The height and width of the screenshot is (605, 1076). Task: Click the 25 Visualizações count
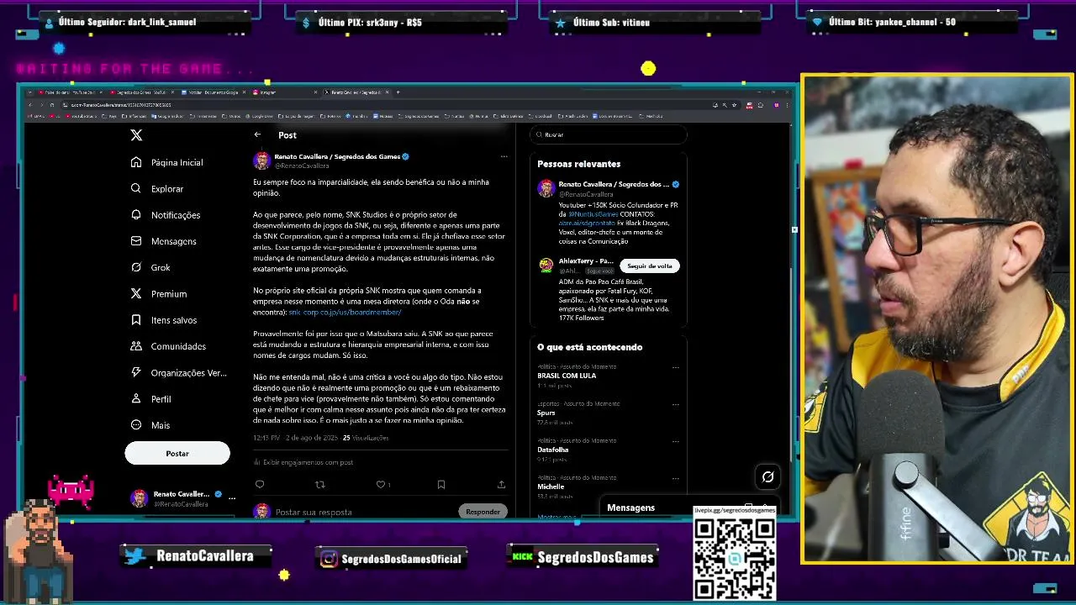366,438
